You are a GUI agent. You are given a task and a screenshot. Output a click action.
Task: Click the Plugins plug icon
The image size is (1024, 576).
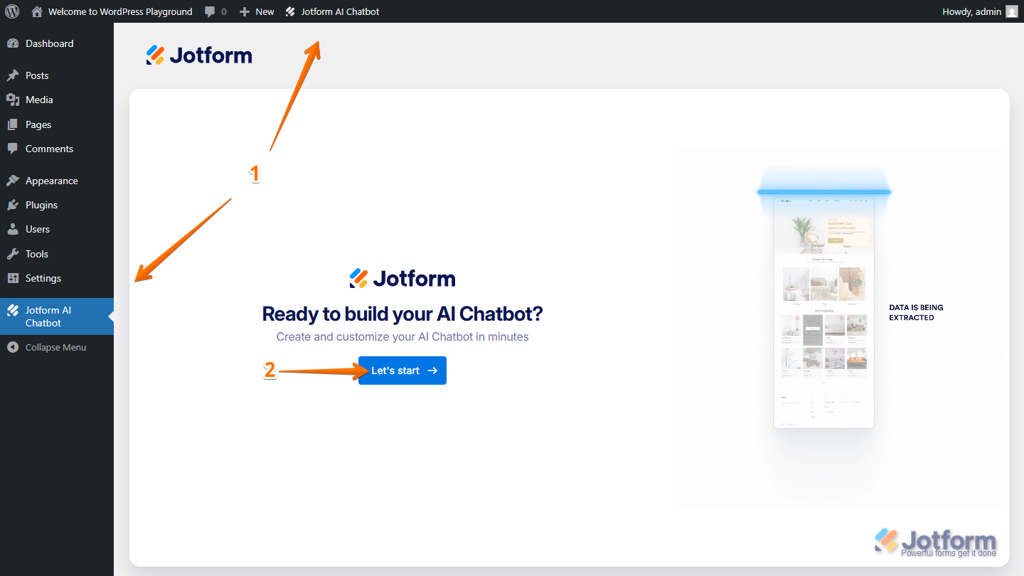tap(13, 205)
